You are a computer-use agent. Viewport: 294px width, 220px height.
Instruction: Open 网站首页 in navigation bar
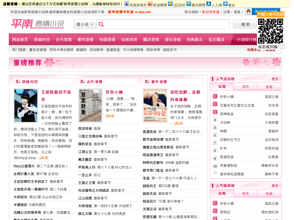point(20,40)
